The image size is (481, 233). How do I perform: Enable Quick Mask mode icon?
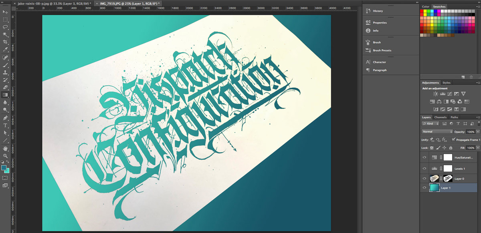(5, 178)
